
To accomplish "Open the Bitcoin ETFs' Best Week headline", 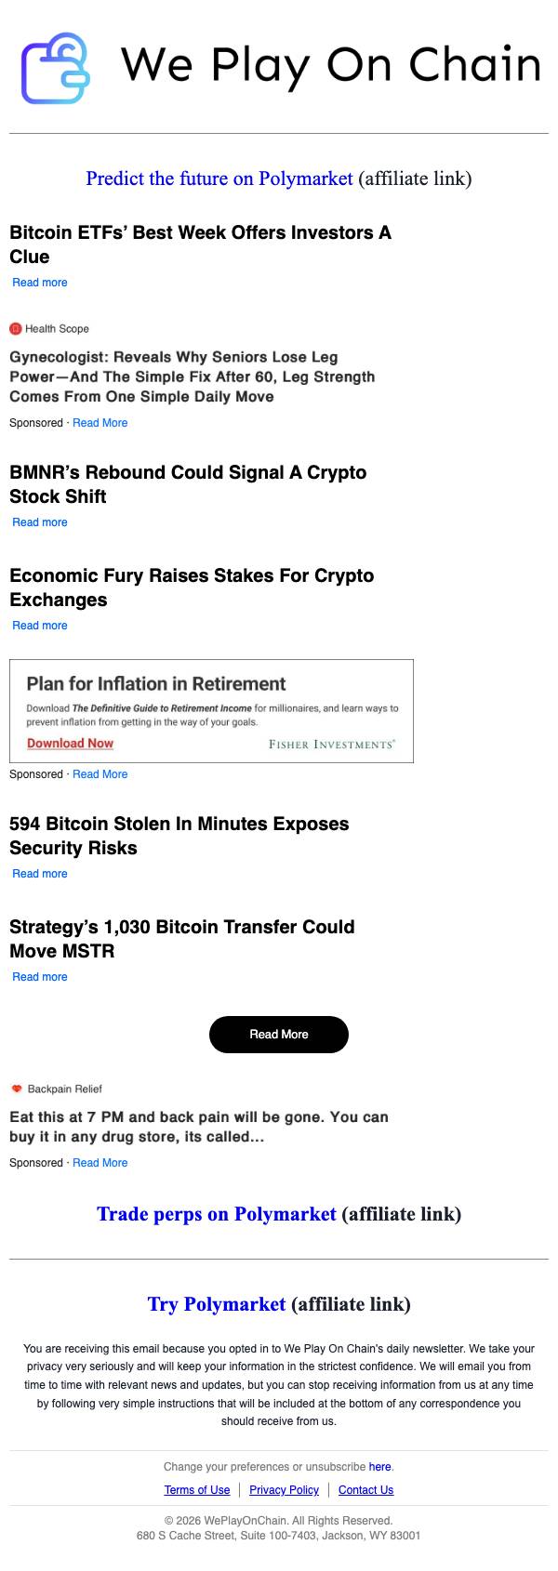I will pos(200,244).
